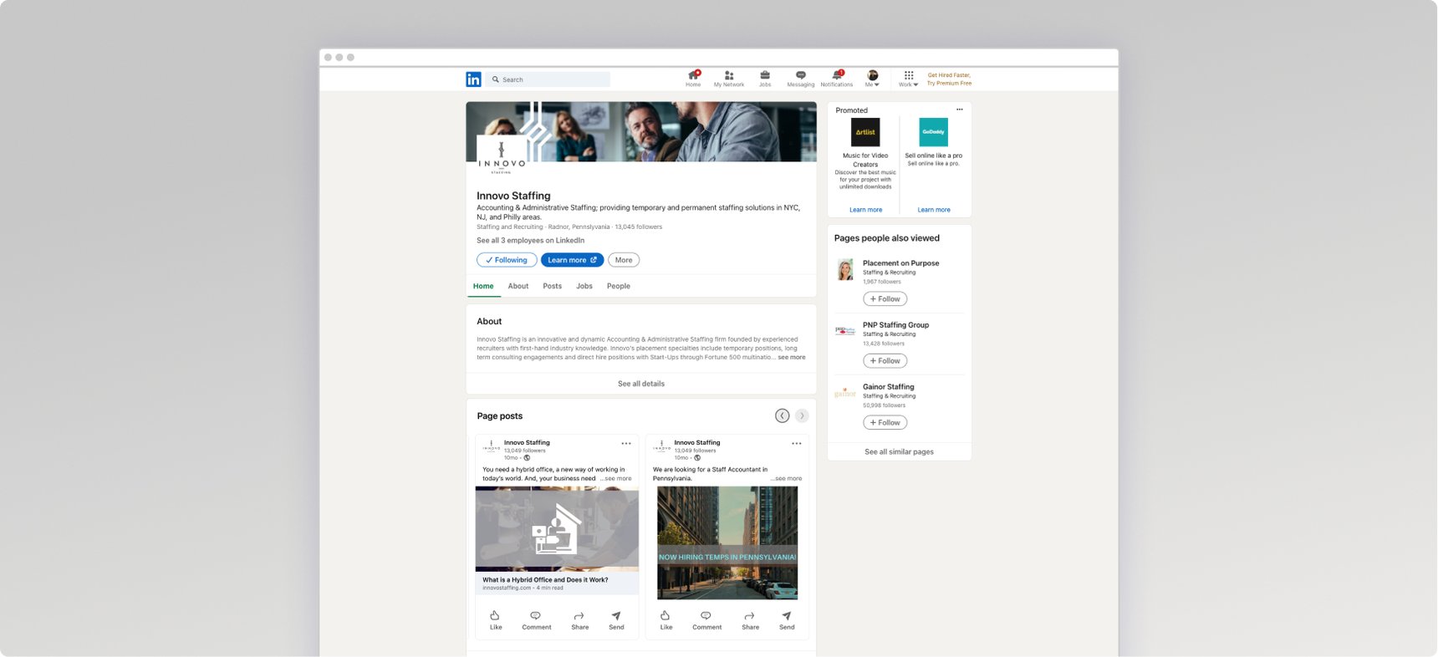
Task: Open Promoted panel options menu
Action: 960,109
